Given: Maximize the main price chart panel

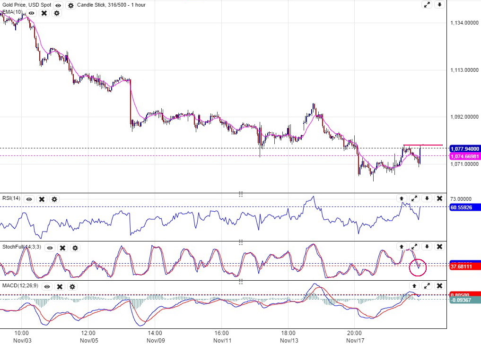Looking at the screenshot, I should coord(427,5).
